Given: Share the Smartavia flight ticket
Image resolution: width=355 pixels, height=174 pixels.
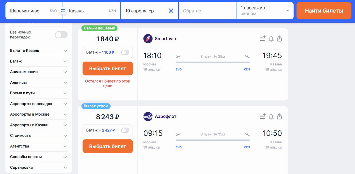Looking at the screenshot, I should coord(279,39).
